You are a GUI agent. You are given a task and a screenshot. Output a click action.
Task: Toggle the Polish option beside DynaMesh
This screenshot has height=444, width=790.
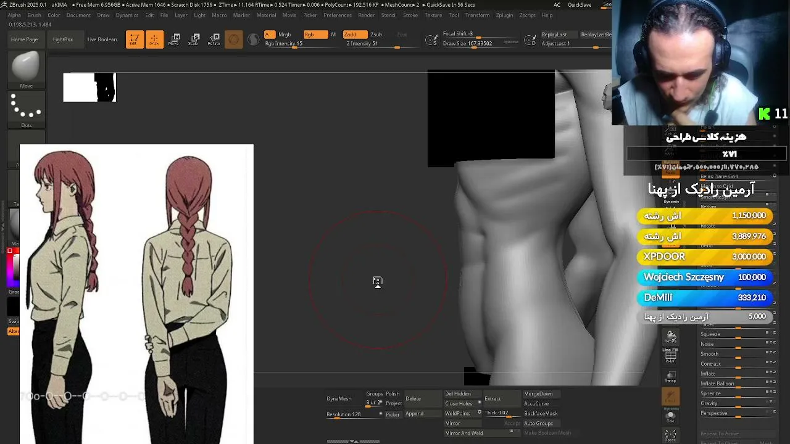coord(393,394)
